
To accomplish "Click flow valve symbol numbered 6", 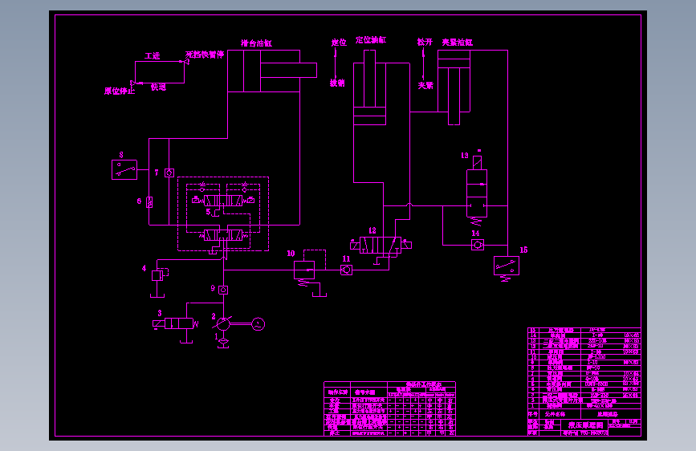I will [149, 202].
